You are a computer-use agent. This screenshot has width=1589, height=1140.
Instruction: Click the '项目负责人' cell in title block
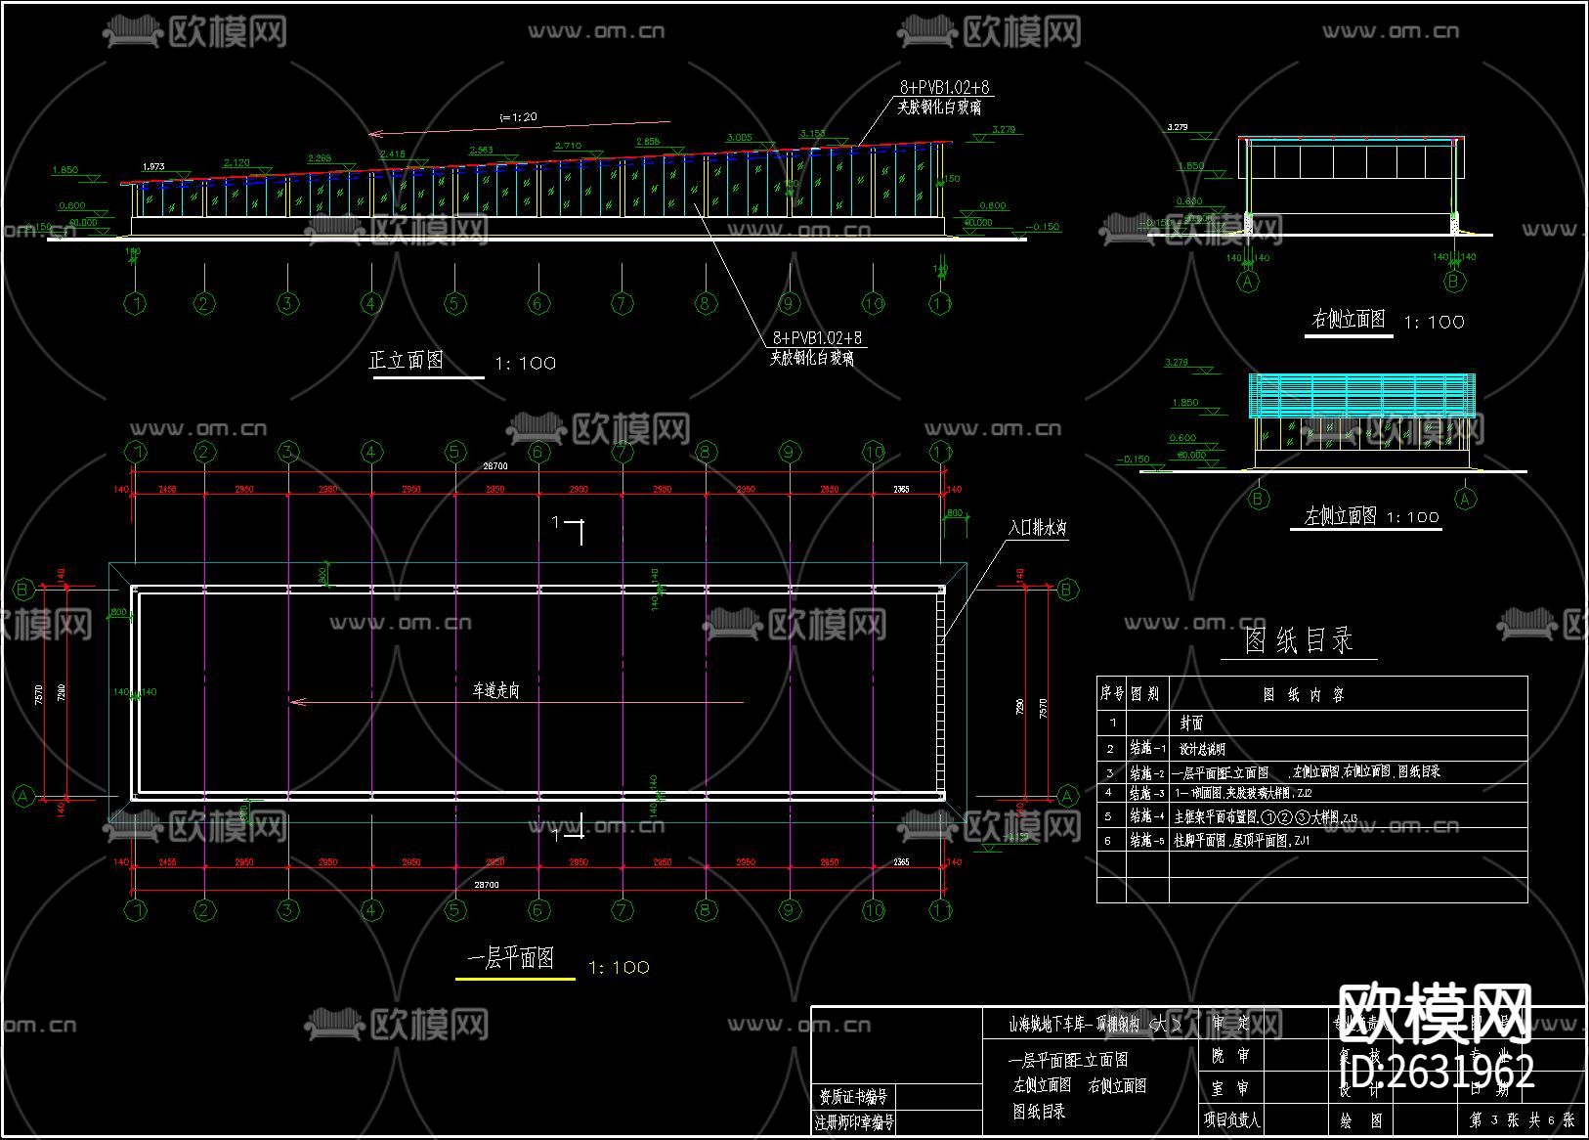(x=1231, y=1120)
